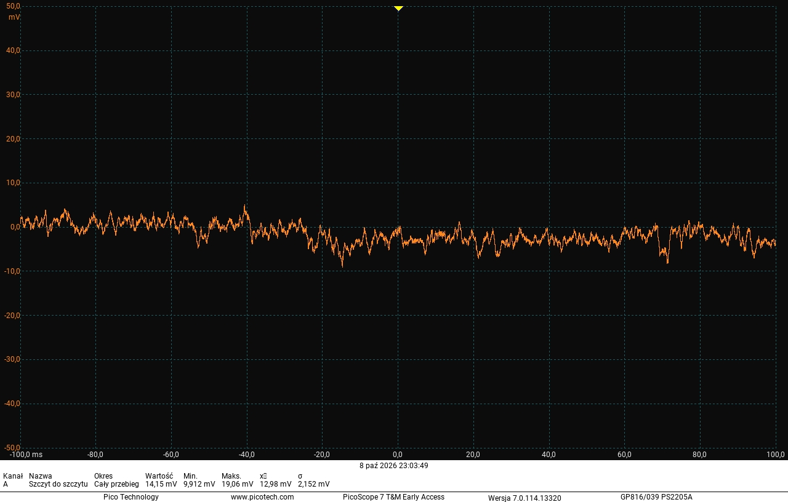Select the Wartość column header
788x502 pixels.
click(159, 476)
